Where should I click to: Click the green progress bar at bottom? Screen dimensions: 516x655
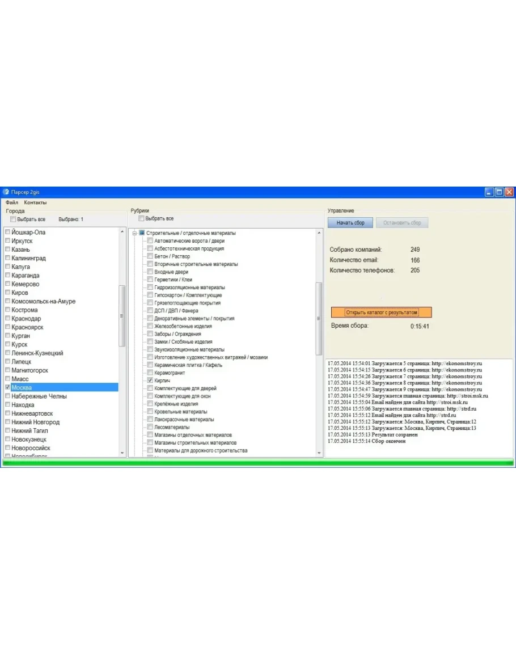click(x=257, y=463)
